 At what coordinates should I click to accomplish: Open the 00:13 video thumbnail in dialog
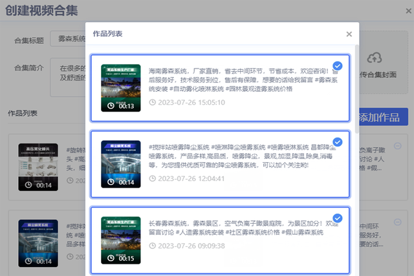click(x=121, y=88)
